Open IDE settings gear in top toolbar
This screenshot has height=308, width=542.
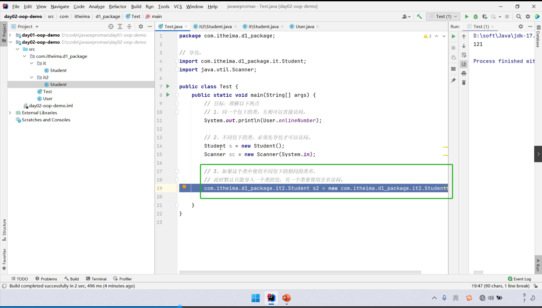pyautogui.click(x=528, y=16)
